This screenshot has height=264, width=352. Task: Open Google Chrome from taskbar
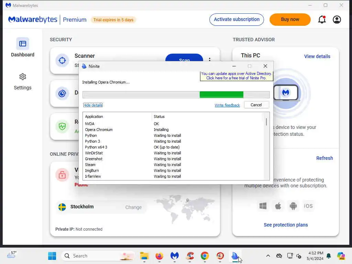[205, 256]
